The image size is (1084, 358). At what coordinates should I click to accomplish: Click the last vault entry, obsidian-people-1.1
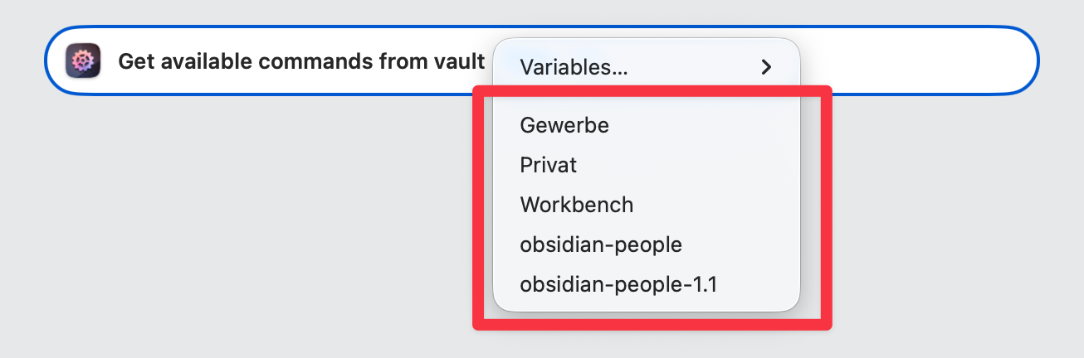tap(618, 284)
